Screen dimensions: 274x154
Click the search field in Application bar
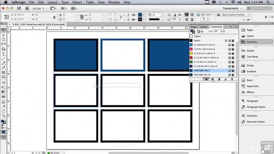[x=259, y=8]
